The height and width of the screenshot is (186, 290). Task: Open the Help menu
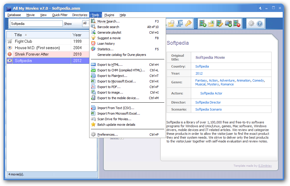(122, 15)
